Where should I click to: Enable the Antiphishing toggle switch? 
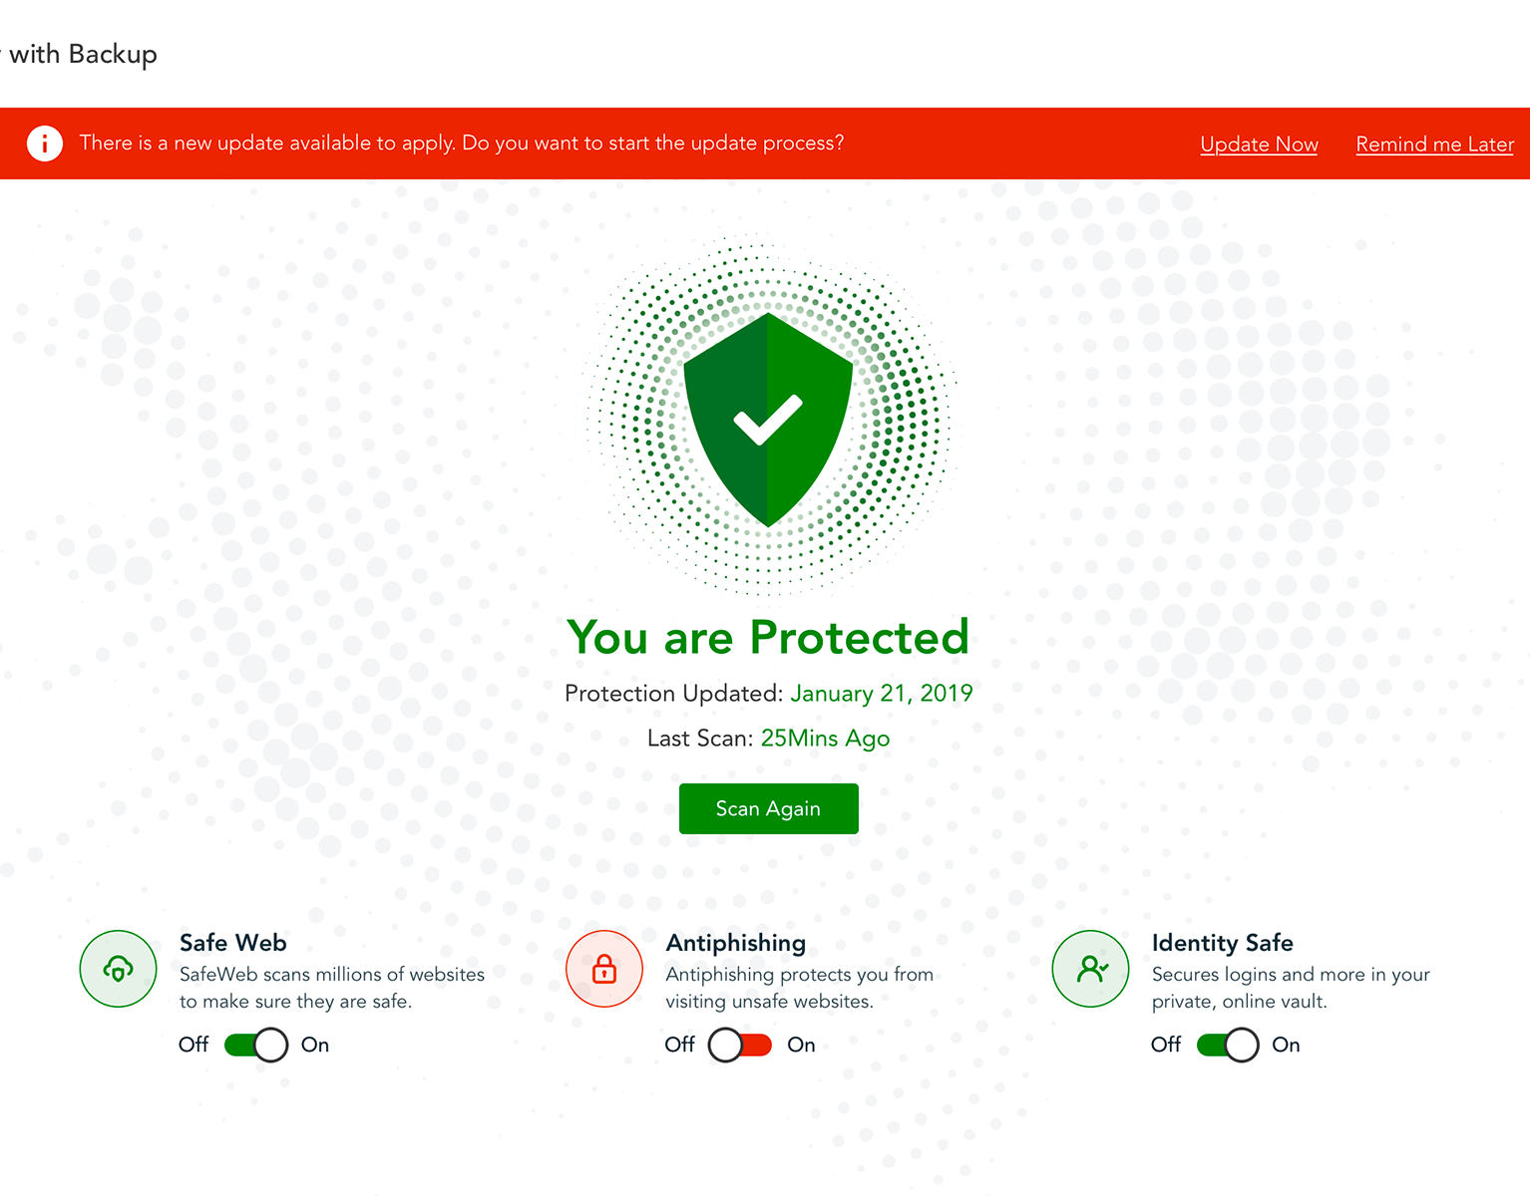[740, 1045]
